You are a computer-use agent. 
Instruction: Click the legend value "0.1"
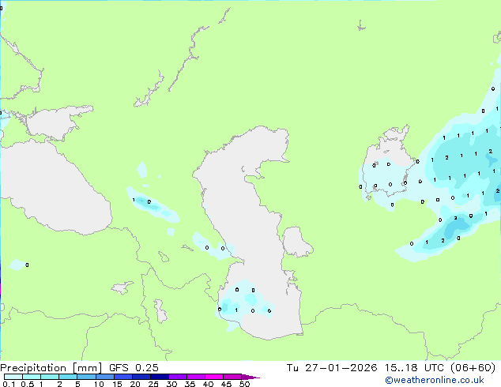click(x=9, y=384)
